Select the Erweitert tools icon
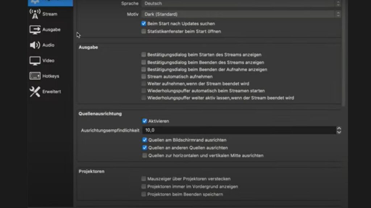Viewport: 371px width, 208px height. (x=35, y=92)
